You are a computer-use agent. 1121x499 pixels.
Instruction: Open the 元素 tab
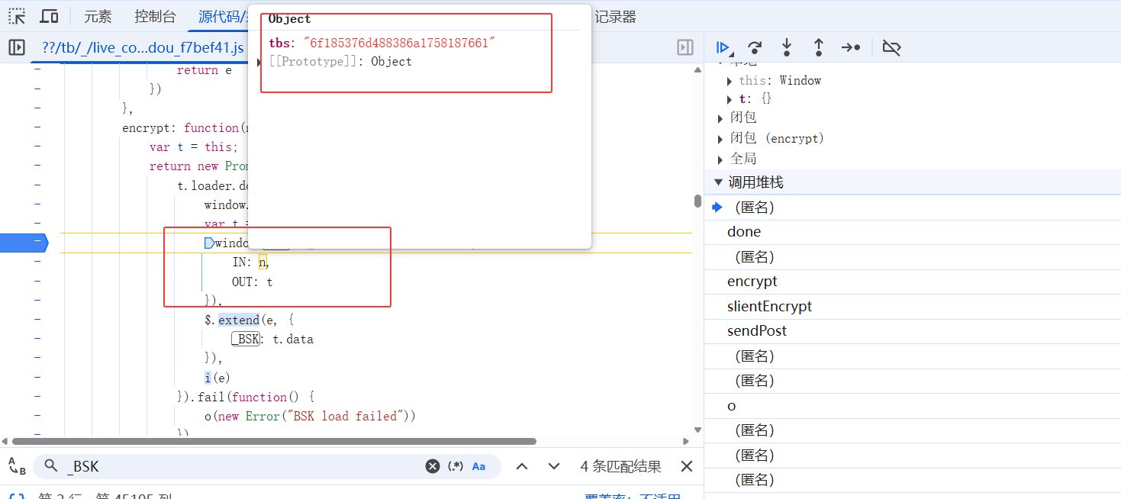click(x=98, y=16)
